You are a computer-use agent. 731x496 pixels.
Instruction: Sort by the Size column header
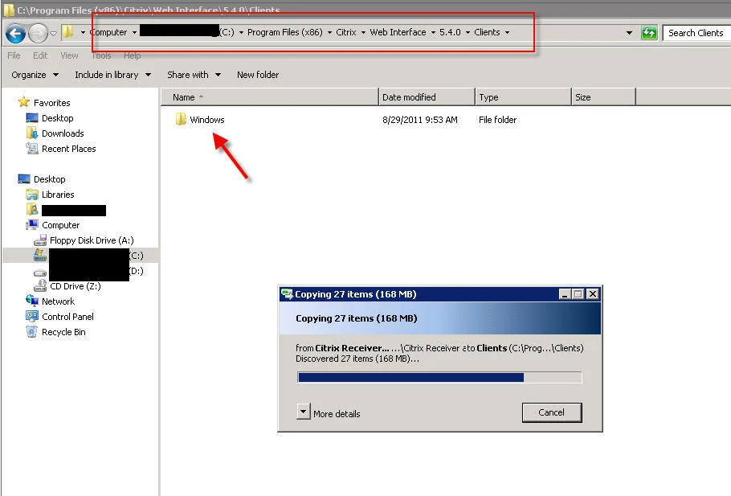tap(603, 97)
